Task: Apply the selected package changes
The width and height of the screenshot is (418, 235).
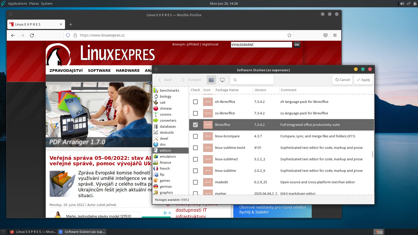Action: 363,80
